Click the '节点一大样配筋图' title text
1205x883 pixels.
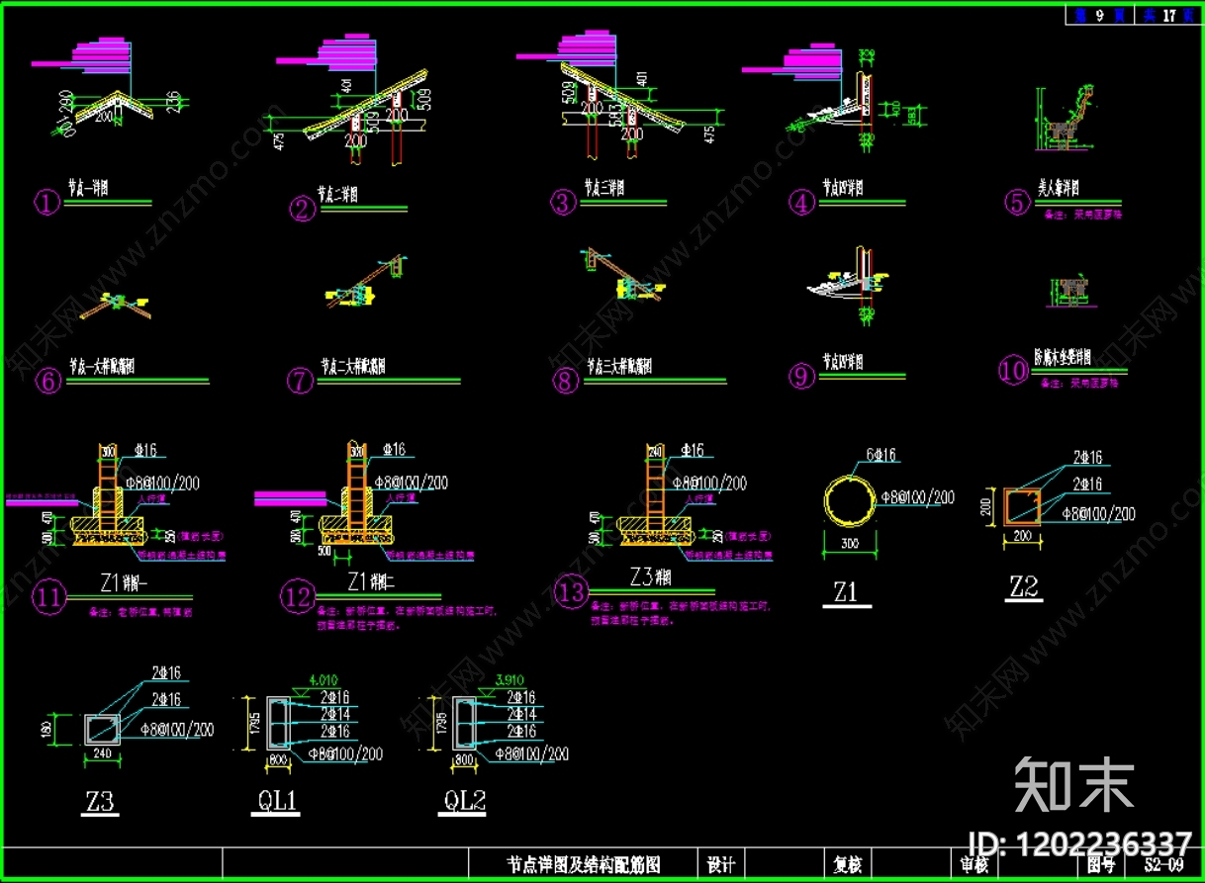pos(102,367)
